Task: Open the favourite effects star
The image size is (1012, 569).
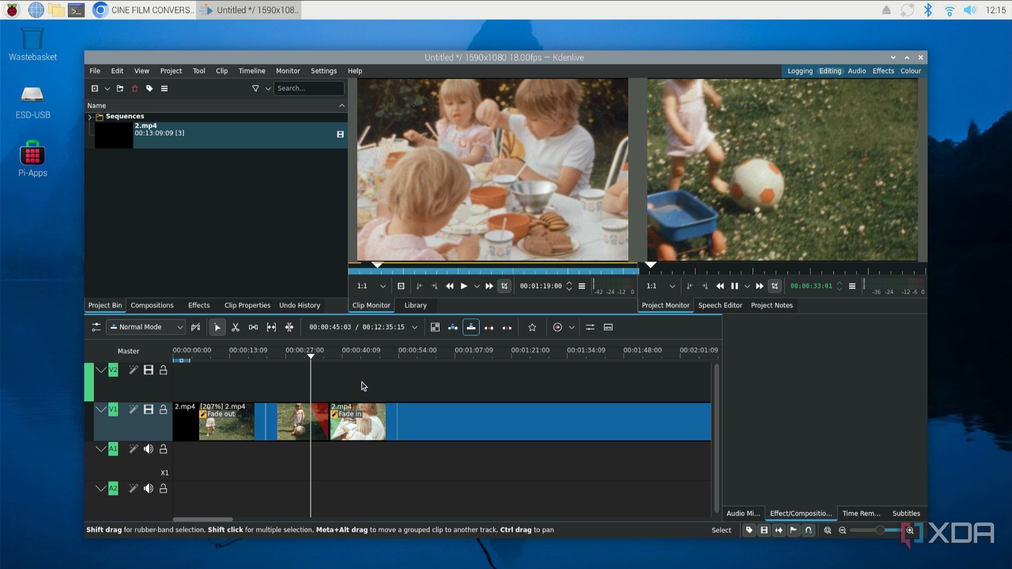Action: pos(532,327)
